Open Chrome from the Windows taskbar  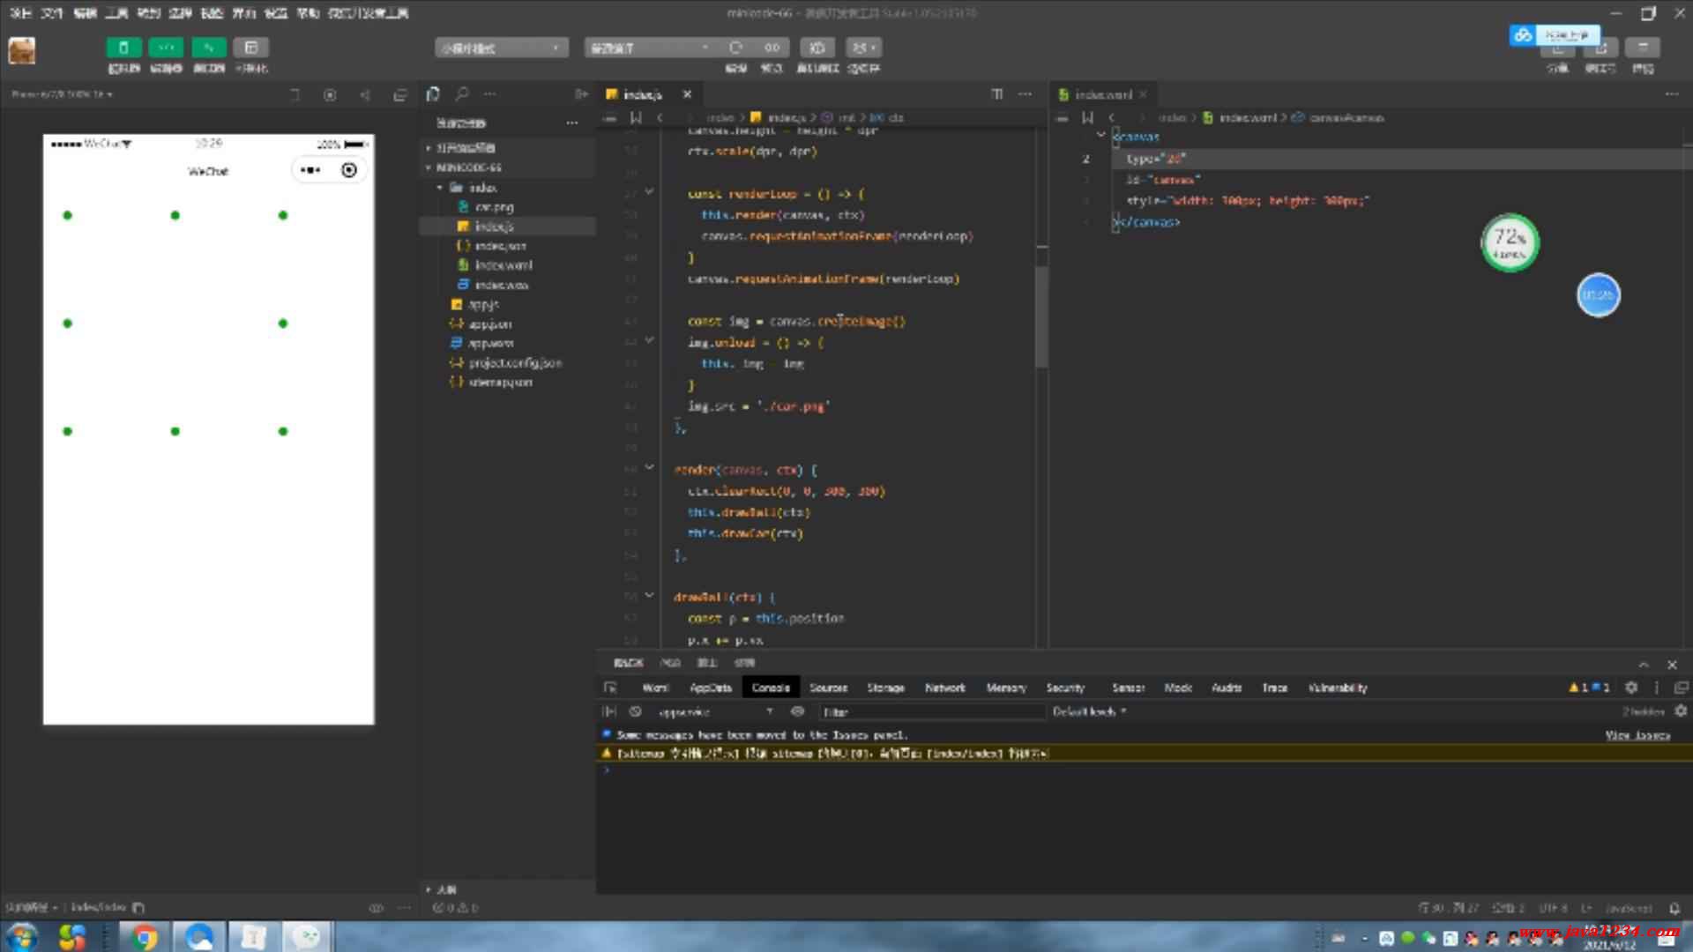pos(144,936)
